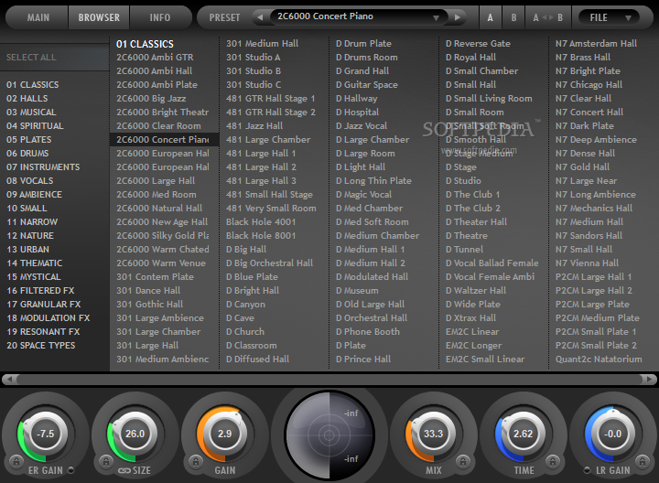Choose the D Big Orchestral Hall preset
This screenshot has width=659, height=483.
point(269,263)
